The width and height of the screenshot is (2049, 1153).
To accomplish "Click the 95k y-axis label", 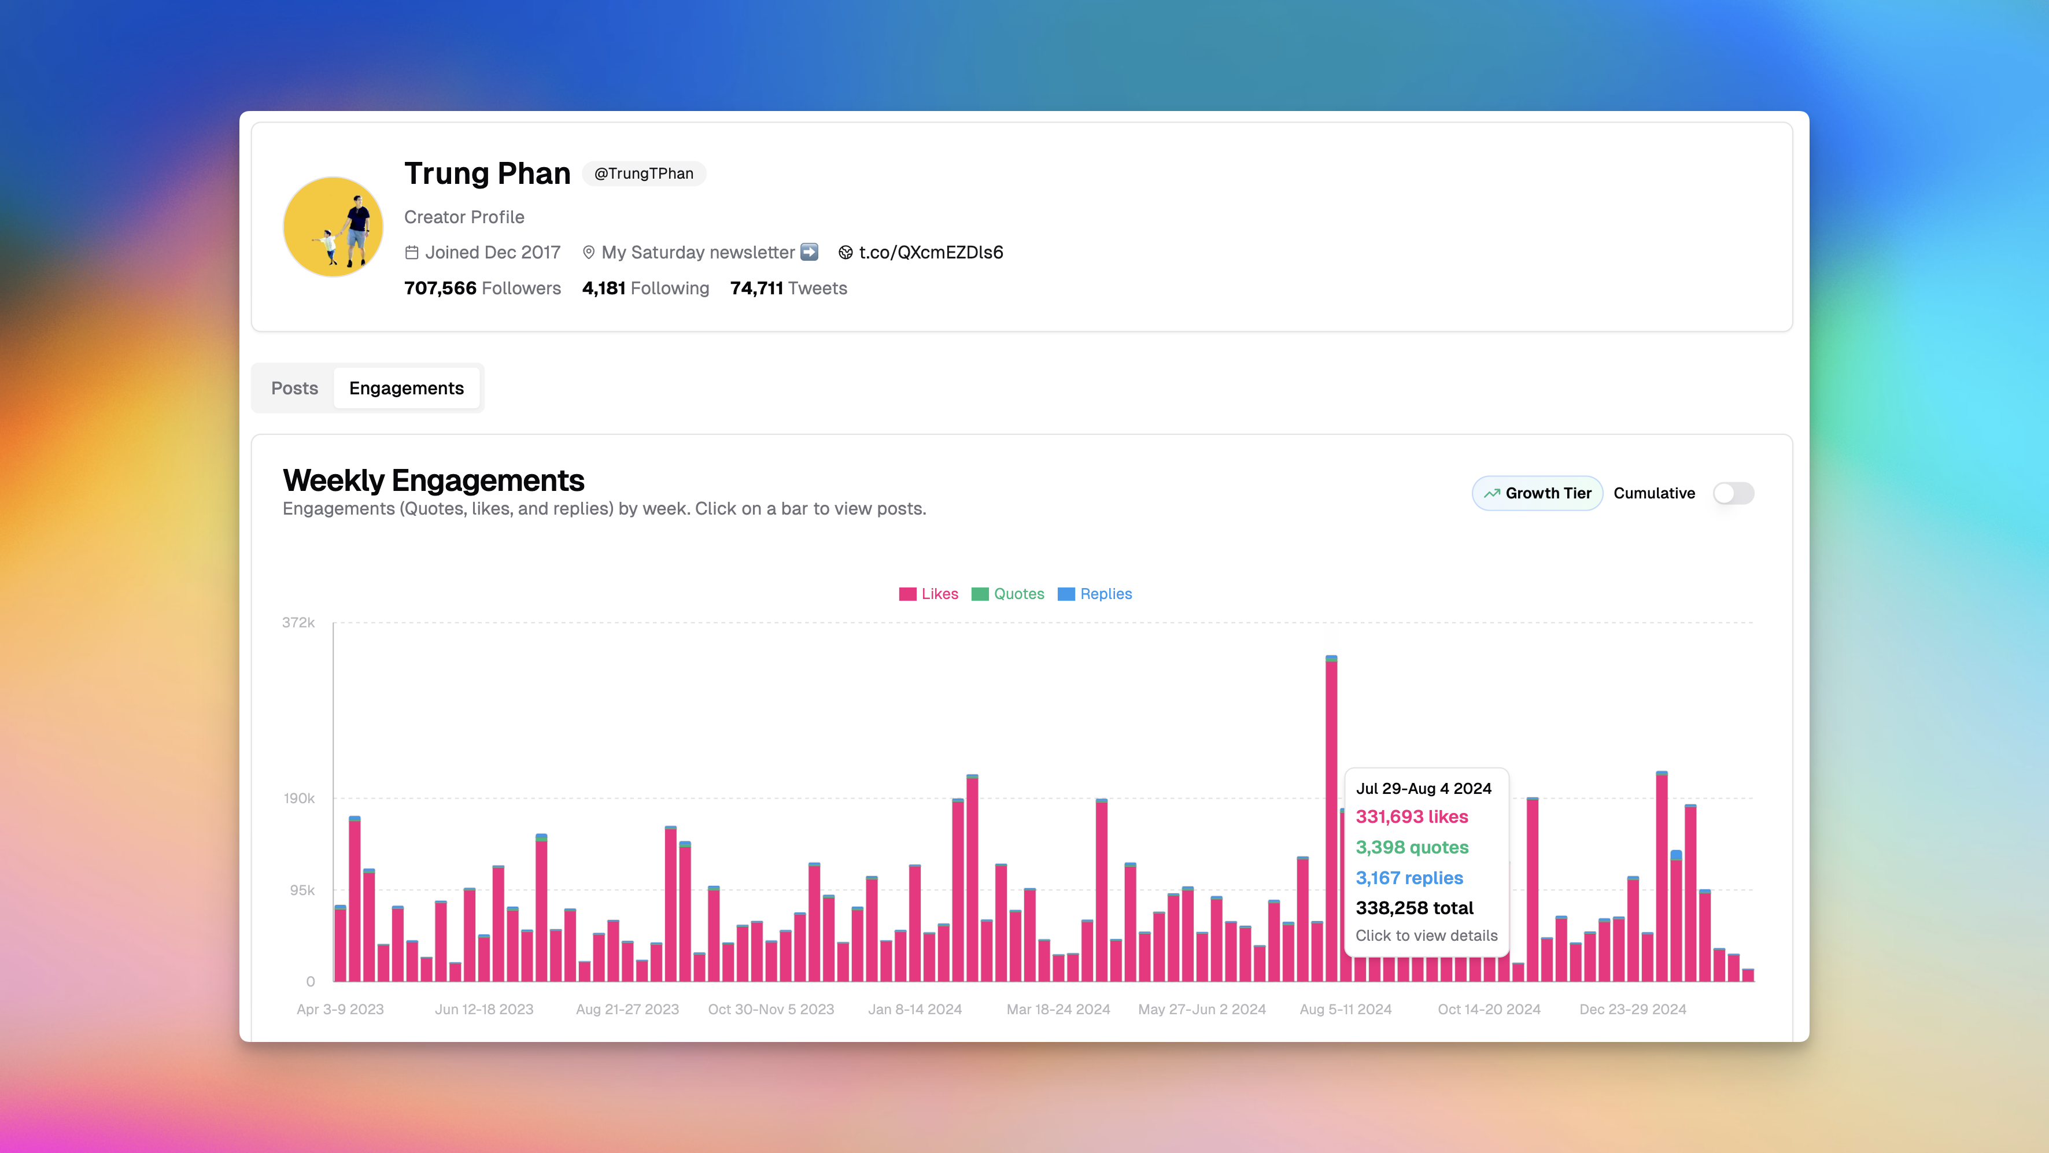I will coord(302,890).
